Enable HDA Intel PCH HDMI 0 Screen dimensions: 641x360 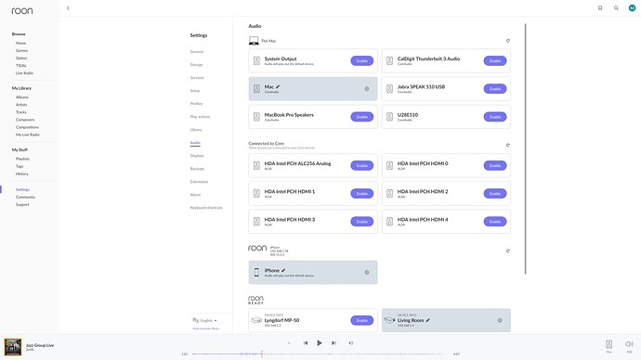(495, 165)
